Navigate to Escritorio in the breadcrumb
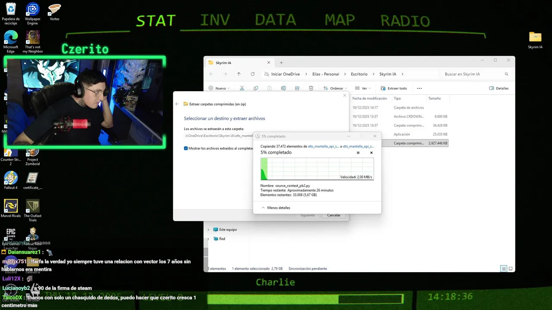 tap(359, 74)
